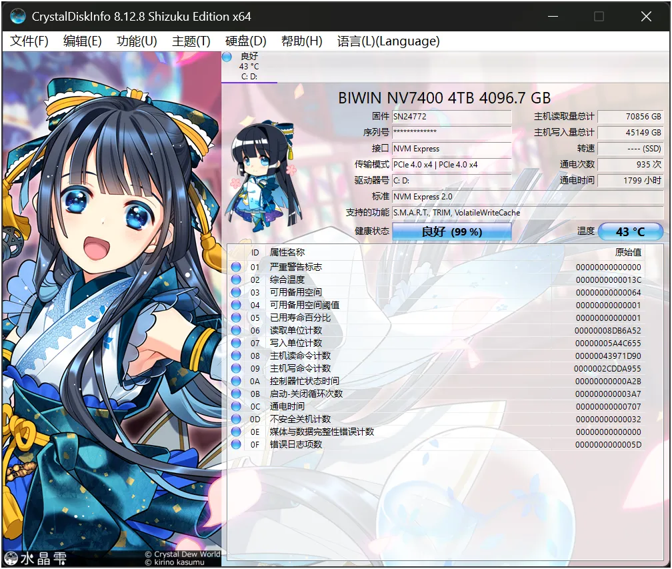This screenshot has width=672, height=569.
Task: Select the 严重警告标志 attribute name
Action: [296, 267]
